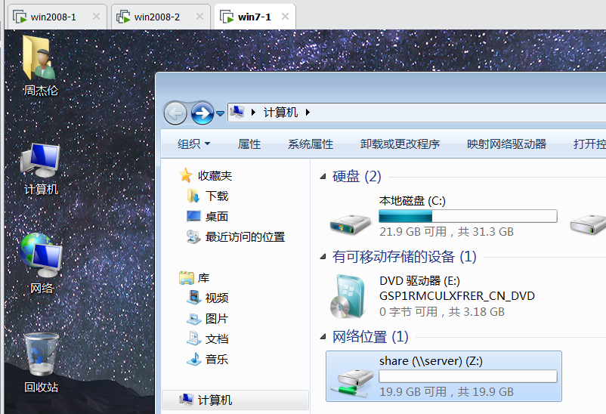Click 计算机 breadcrumb in address bar

(280, 113)
